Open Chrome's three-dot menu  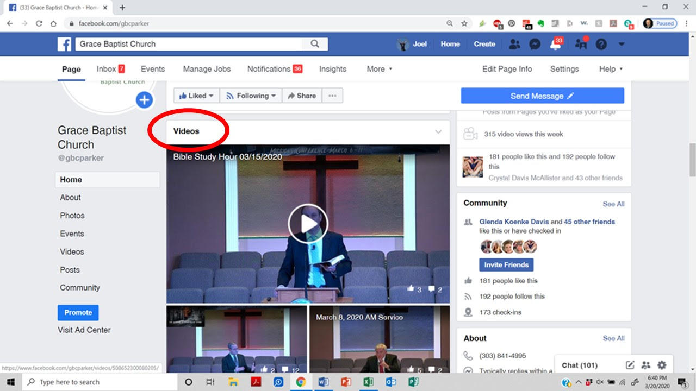click(686, 23)
